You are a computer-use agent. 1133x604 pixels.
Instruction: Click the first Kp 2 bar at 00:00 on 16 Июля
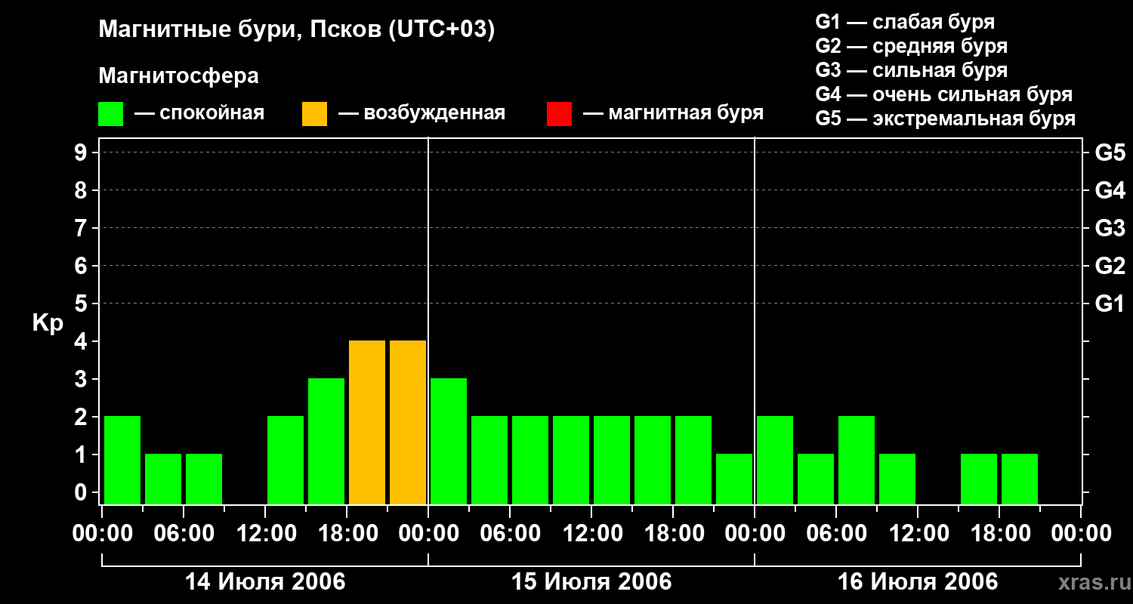(775, 460)
